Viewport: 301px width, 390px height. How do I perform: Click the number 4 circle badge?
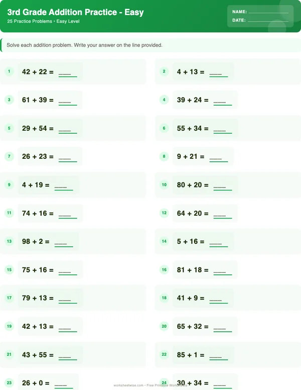coord(164,100)
